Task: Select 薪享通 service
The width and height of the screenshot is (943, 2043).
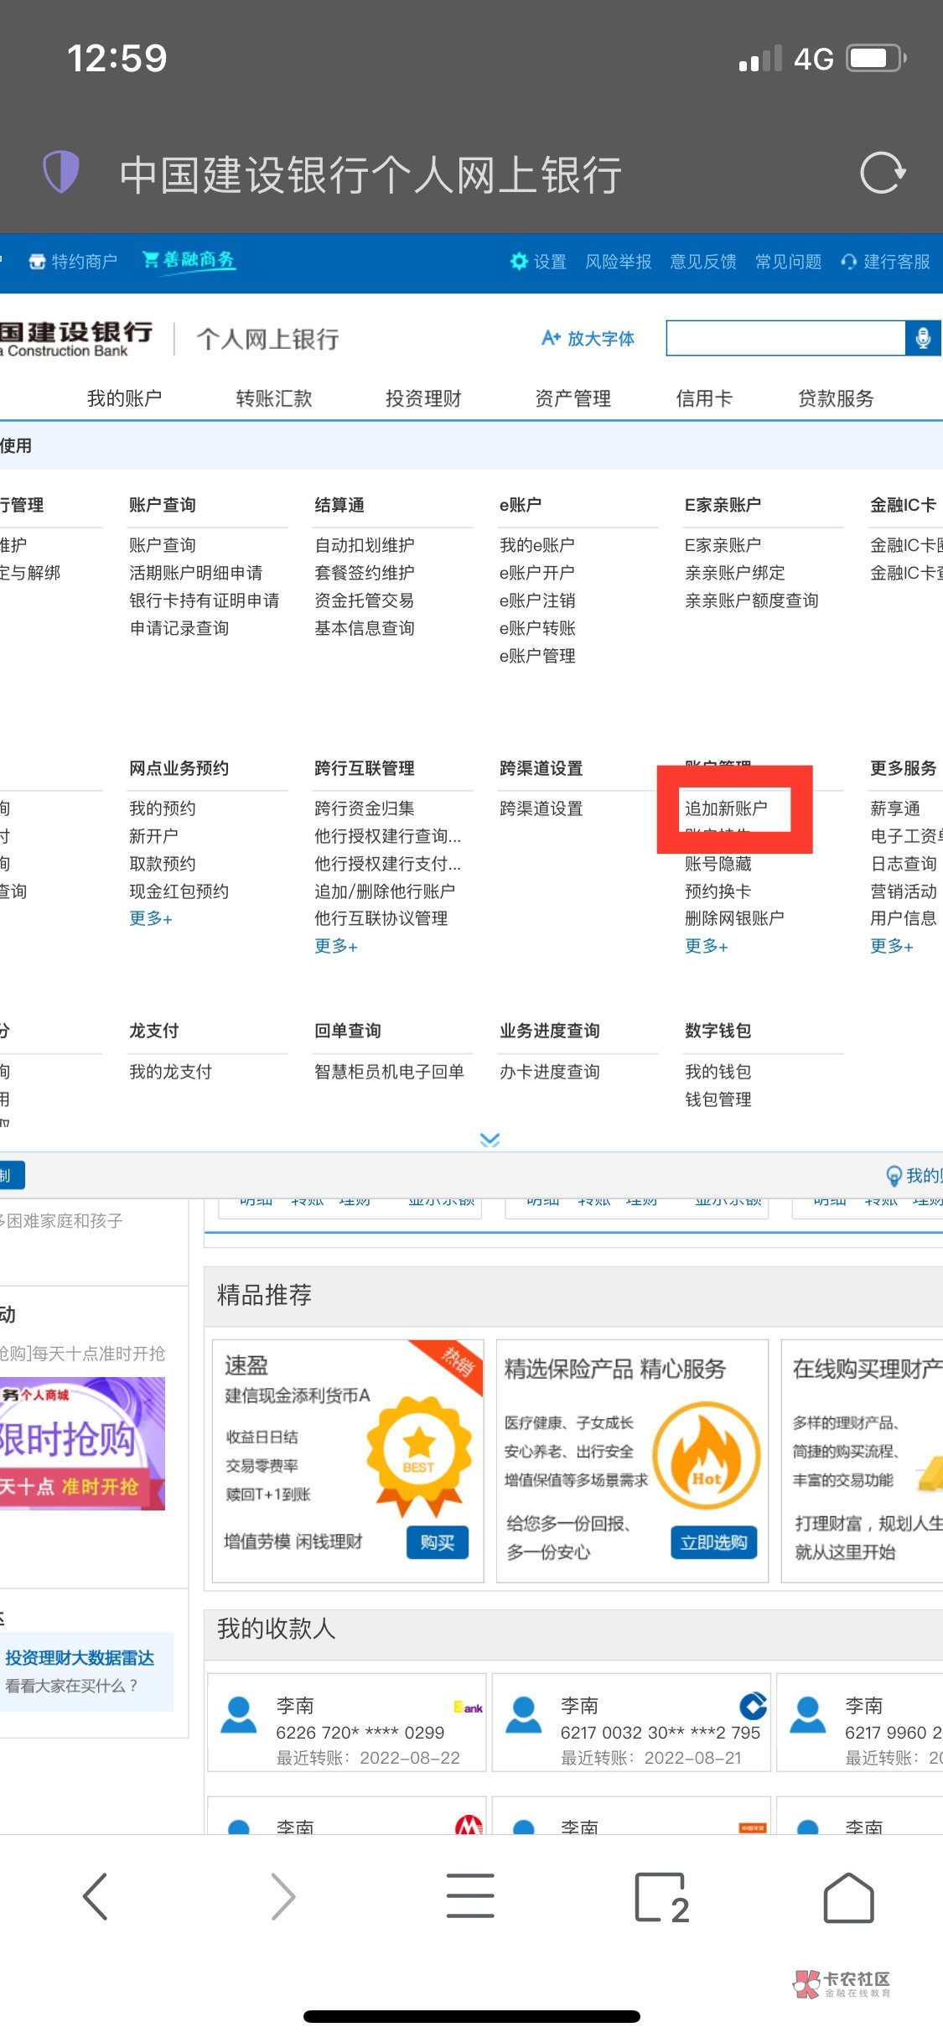Action: coord(895,808)
